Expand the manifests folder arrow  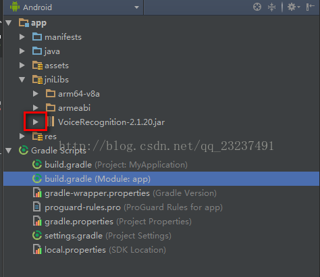22,36
